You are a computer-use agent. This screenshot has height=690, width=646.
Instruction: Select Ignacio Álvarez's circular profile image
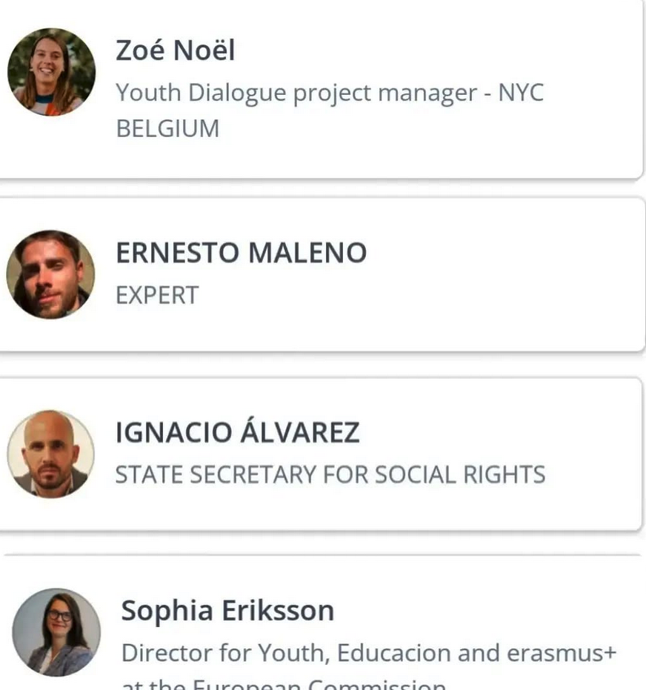50,454
